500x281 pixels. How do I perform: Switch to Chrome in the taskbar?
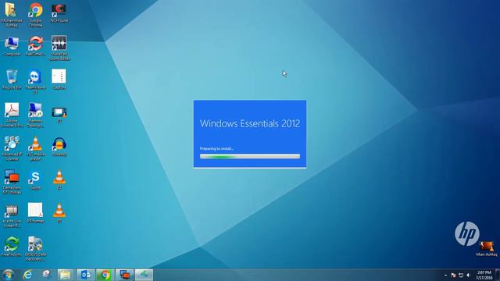point(105,275)
